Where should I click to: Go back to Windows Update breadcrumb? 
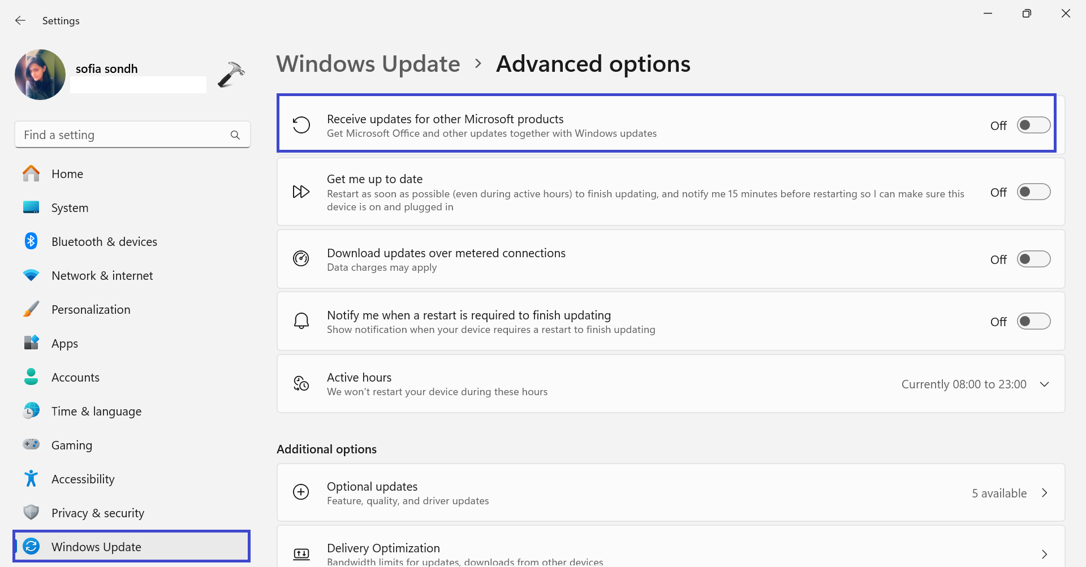(368, 64)
